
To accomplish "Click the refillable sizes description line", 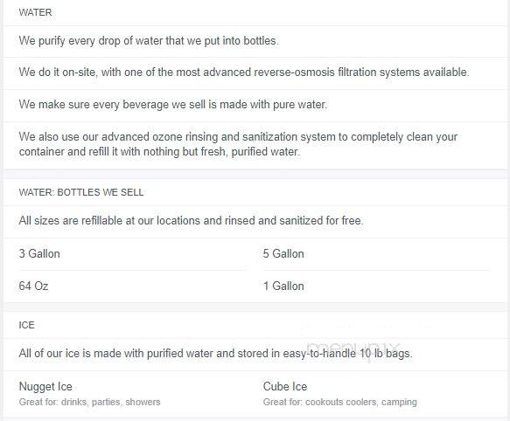I will click(191, 221).
